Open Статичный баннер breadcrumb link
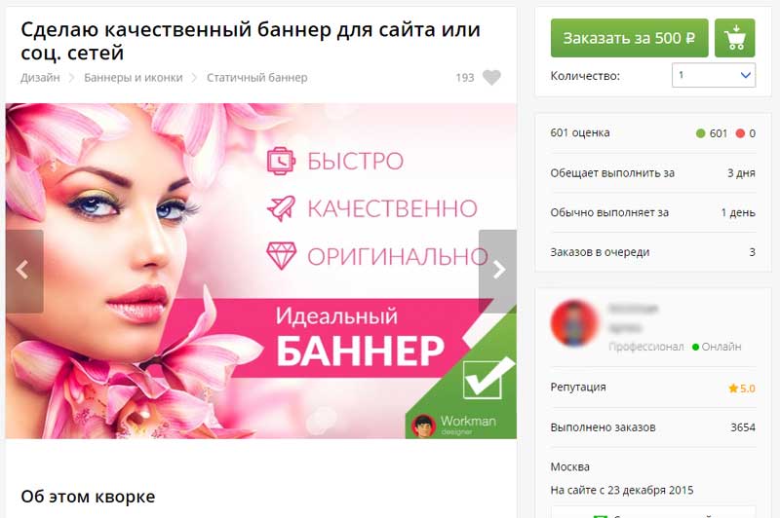The width and height of the screenshot is (780, 518). 256,78
